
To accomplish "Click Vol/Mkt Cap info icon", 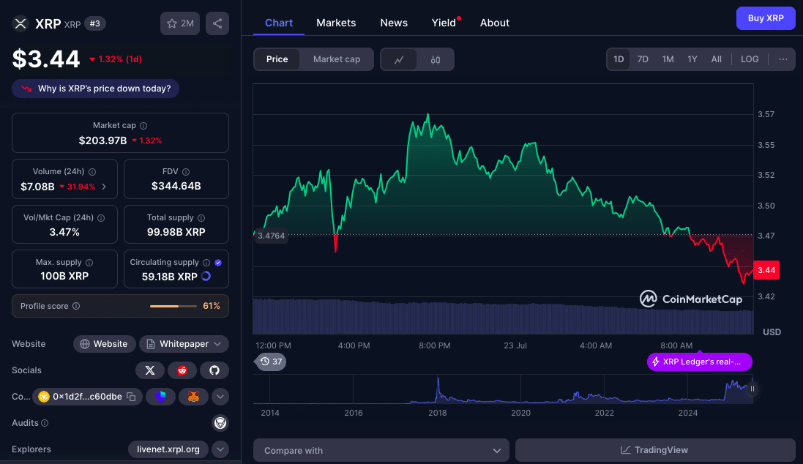I will 102,218.
